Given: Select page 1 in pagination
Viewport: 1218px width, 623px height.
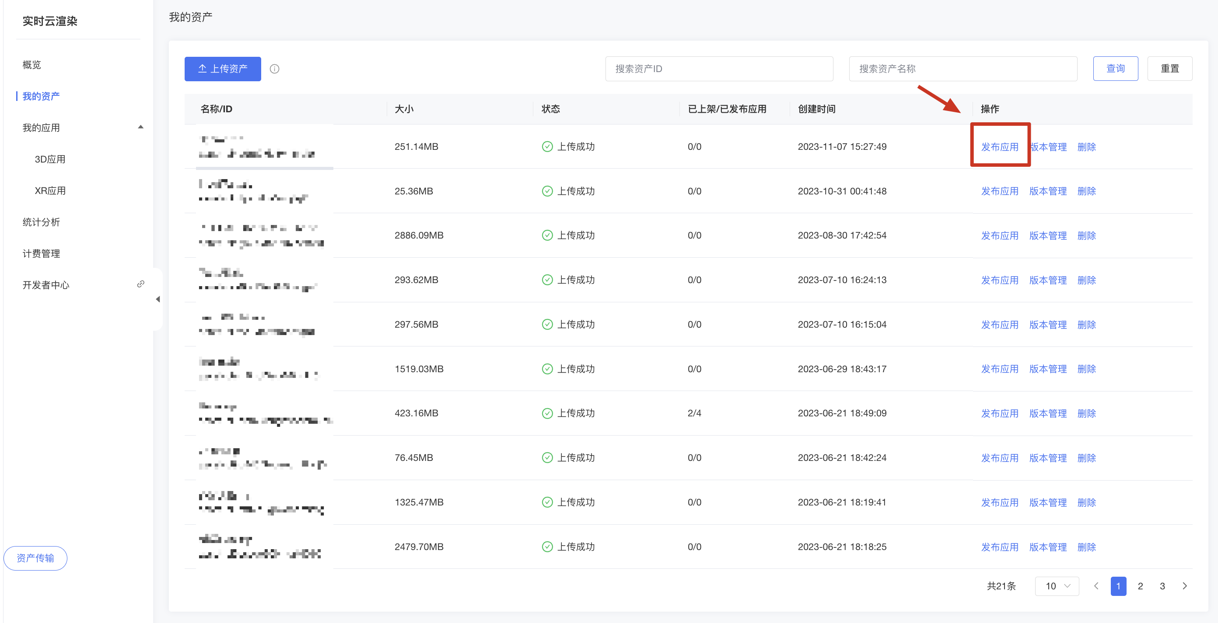Looking at the screenshot, I should click(x=1118, y=586).
